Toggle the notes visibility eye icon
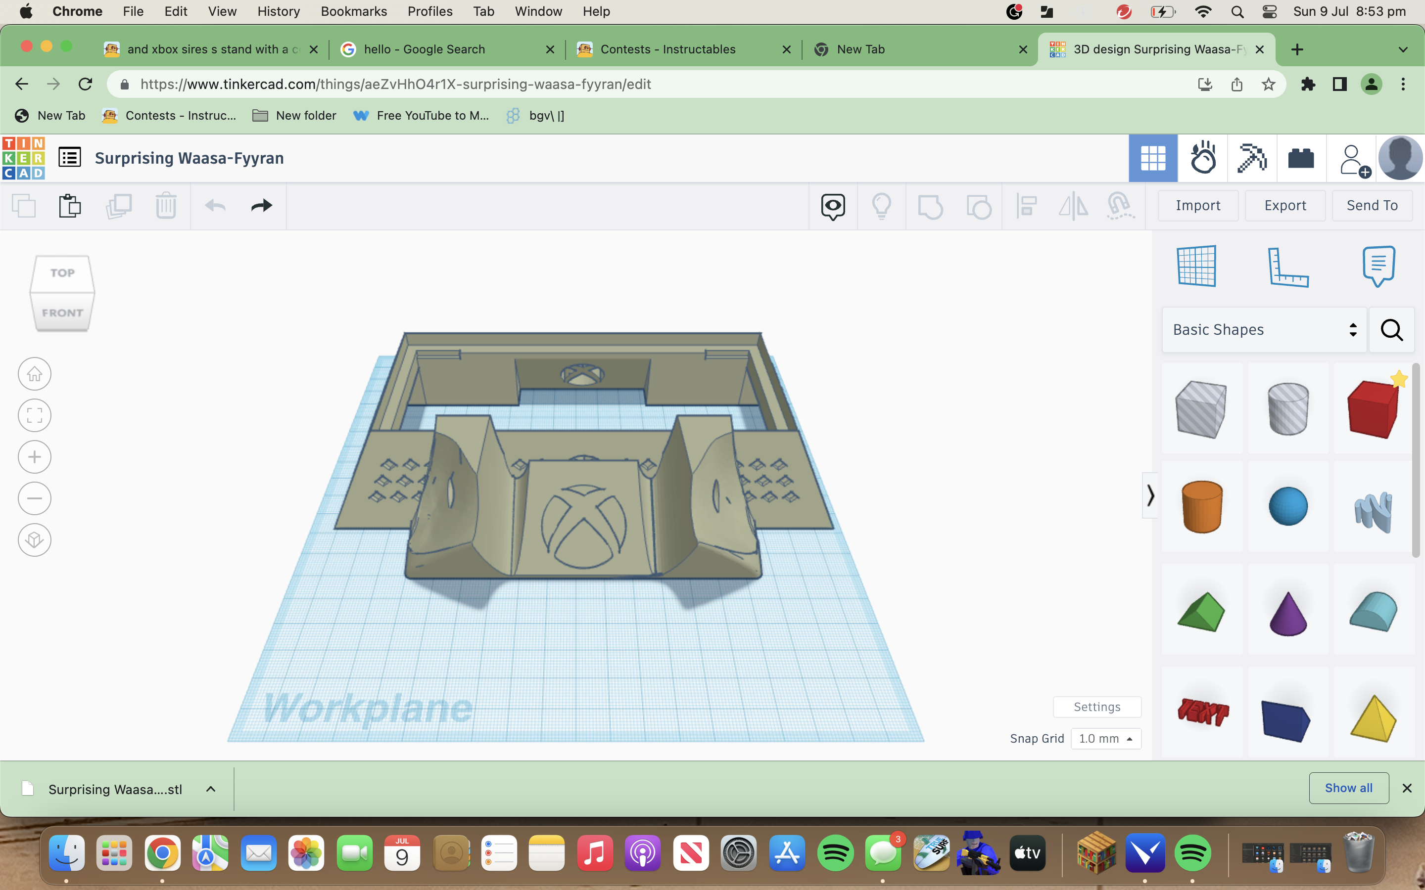This screenshot has height=890, width=1425. (x=833, y=207)
